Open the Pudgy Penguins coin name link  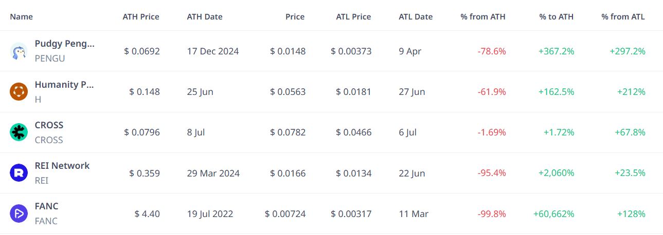pyautogui.click(x=65, y=44)
